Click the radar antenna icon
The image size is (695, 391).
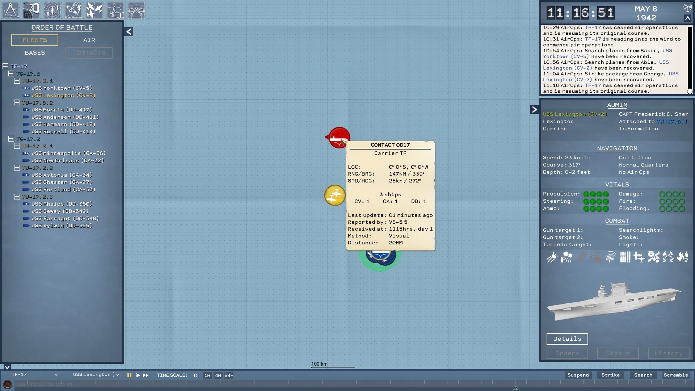pyautogui.click(x=610, y=257)
